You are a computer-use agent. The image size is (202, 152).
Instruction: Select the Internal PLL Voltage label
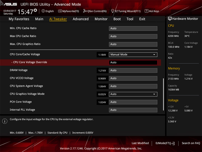22,110
